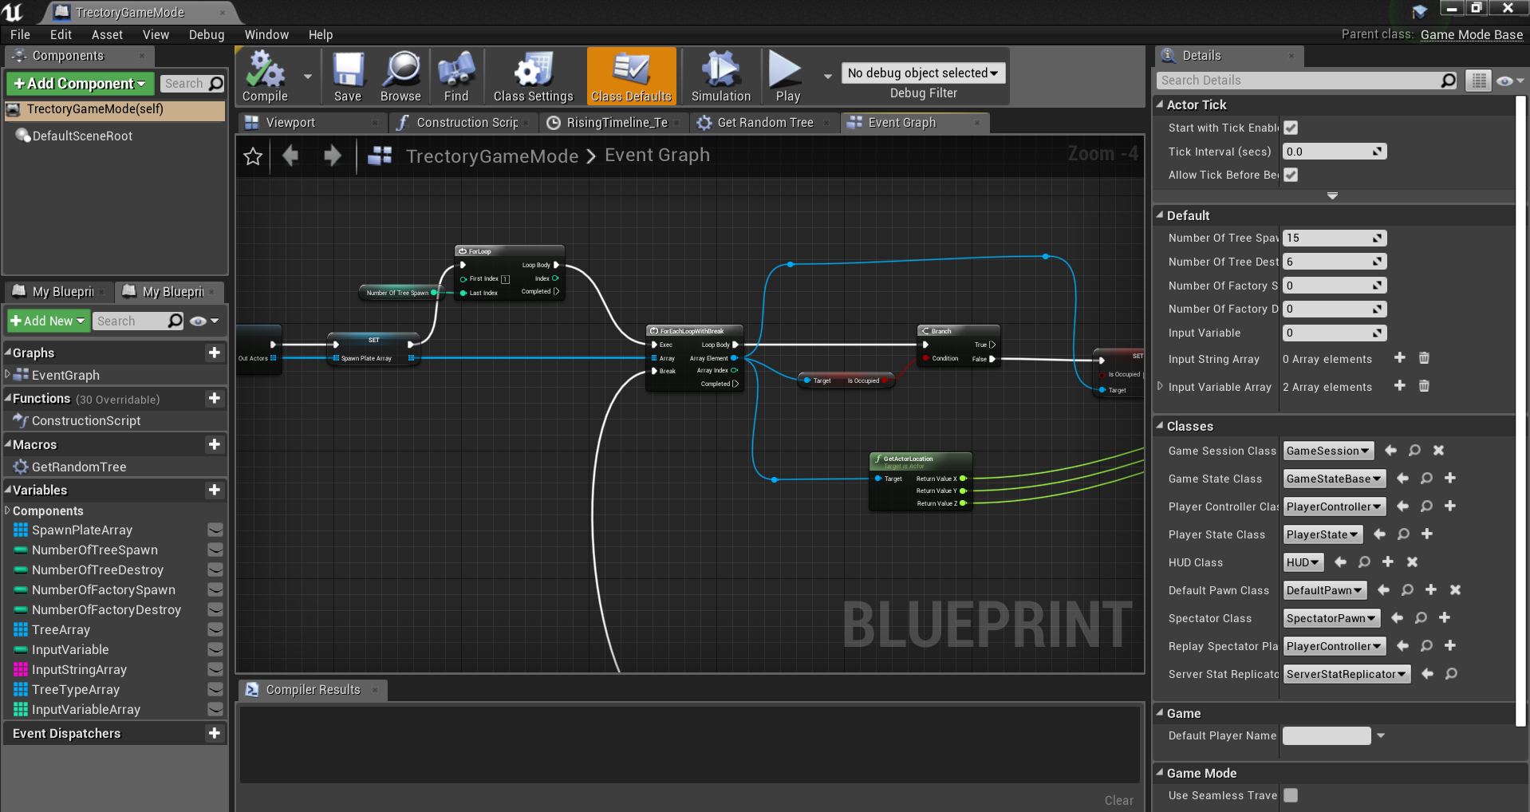
Task: Disable Start with Tick Enabled
Action: [x=1291, y=128]
